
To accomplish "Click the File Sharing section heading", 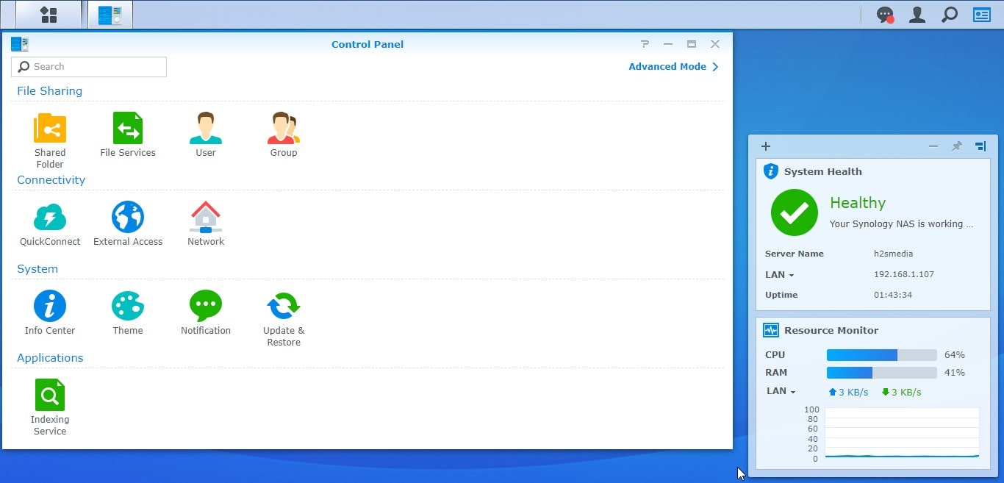I will point(49,91).
